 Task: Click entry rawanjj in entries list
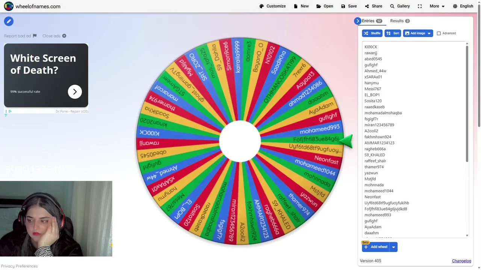pyautogui.click(x=371, y=53)
